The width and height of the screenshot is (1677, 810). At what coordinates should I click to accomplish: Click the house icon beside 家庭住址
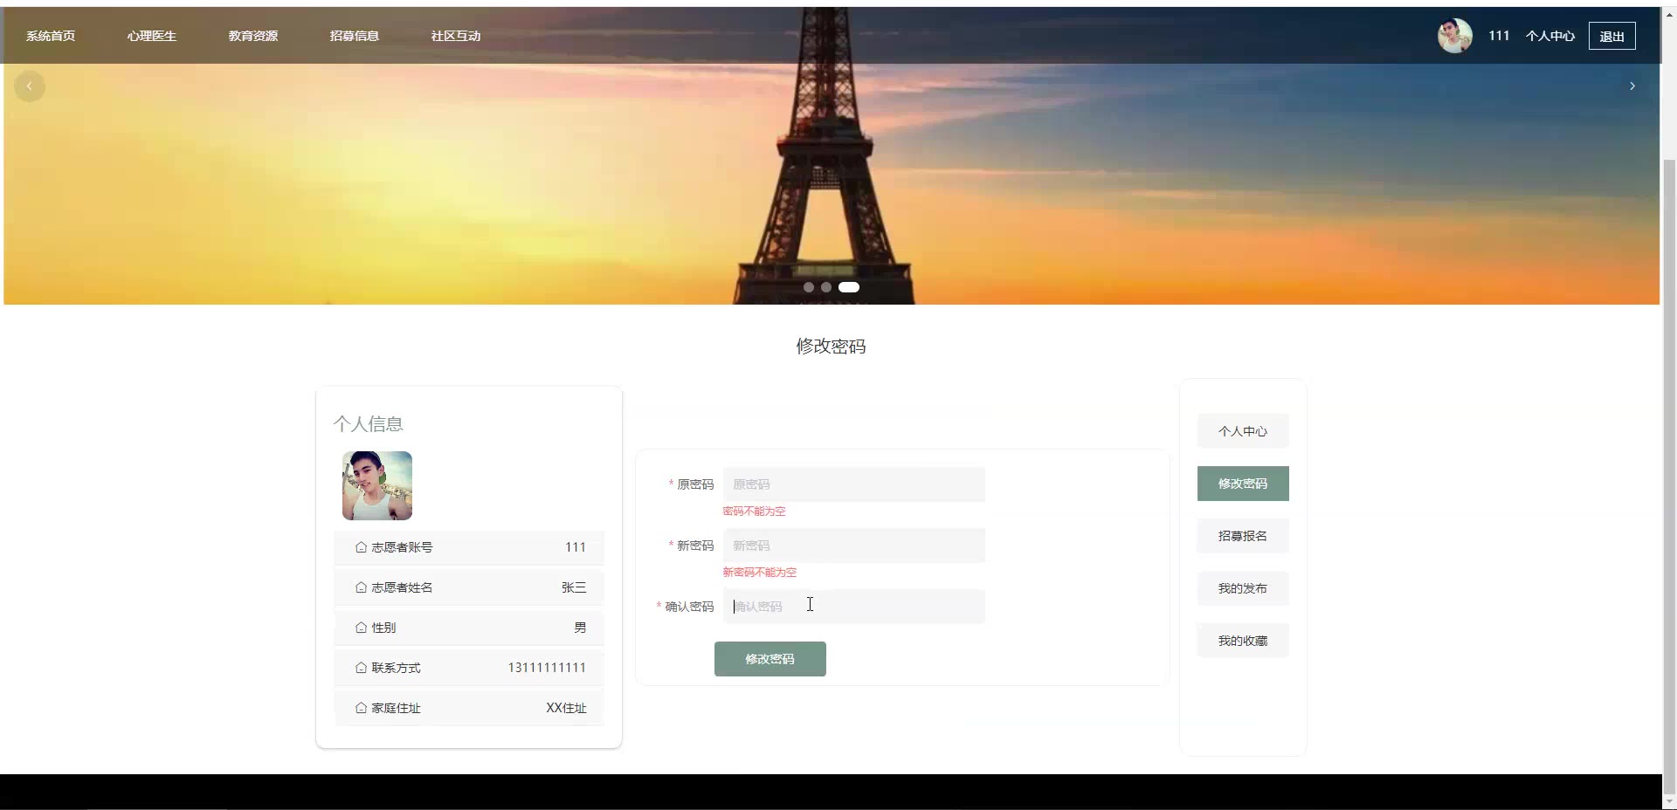361,708
